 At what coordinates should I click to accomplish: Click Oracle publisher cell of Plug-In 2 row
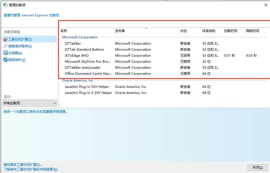click(131, 93)
